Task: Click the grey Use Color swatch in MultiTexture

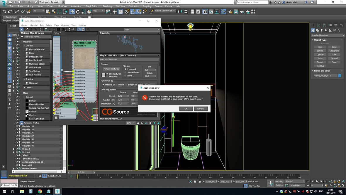Action: 104,75
